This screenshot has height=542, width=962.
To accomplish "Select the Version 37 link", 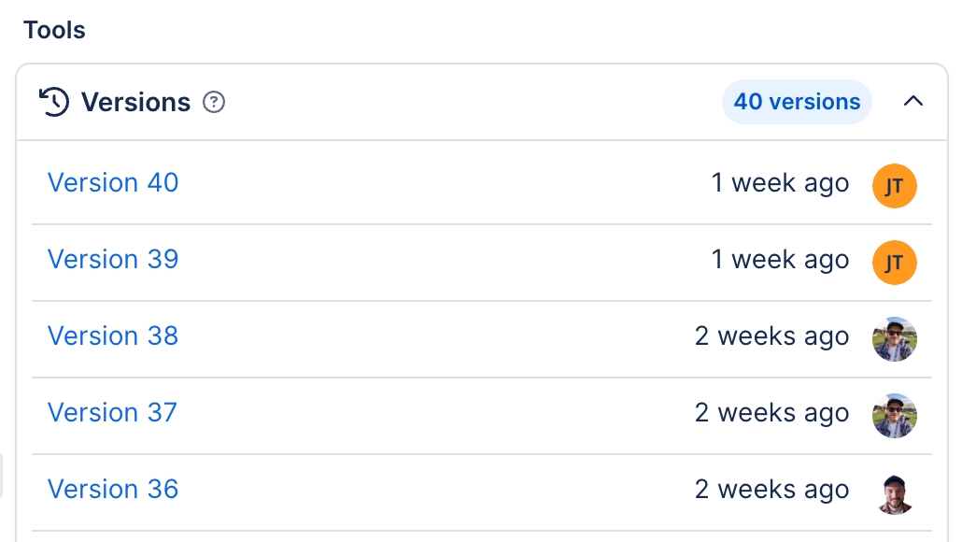I will click(112, 413).
